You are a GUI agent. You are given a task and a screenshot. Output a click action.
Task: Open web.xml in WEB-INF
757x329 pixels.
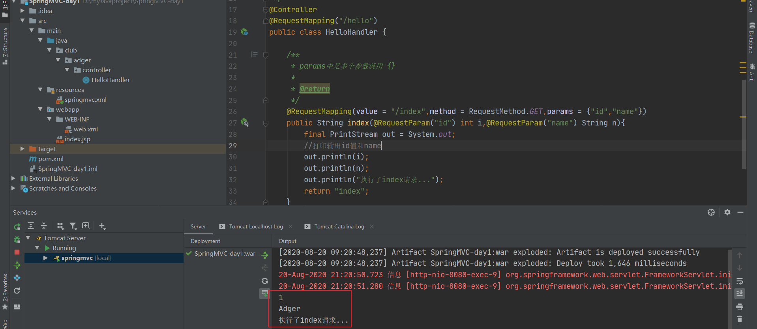(x=81, y=129)
